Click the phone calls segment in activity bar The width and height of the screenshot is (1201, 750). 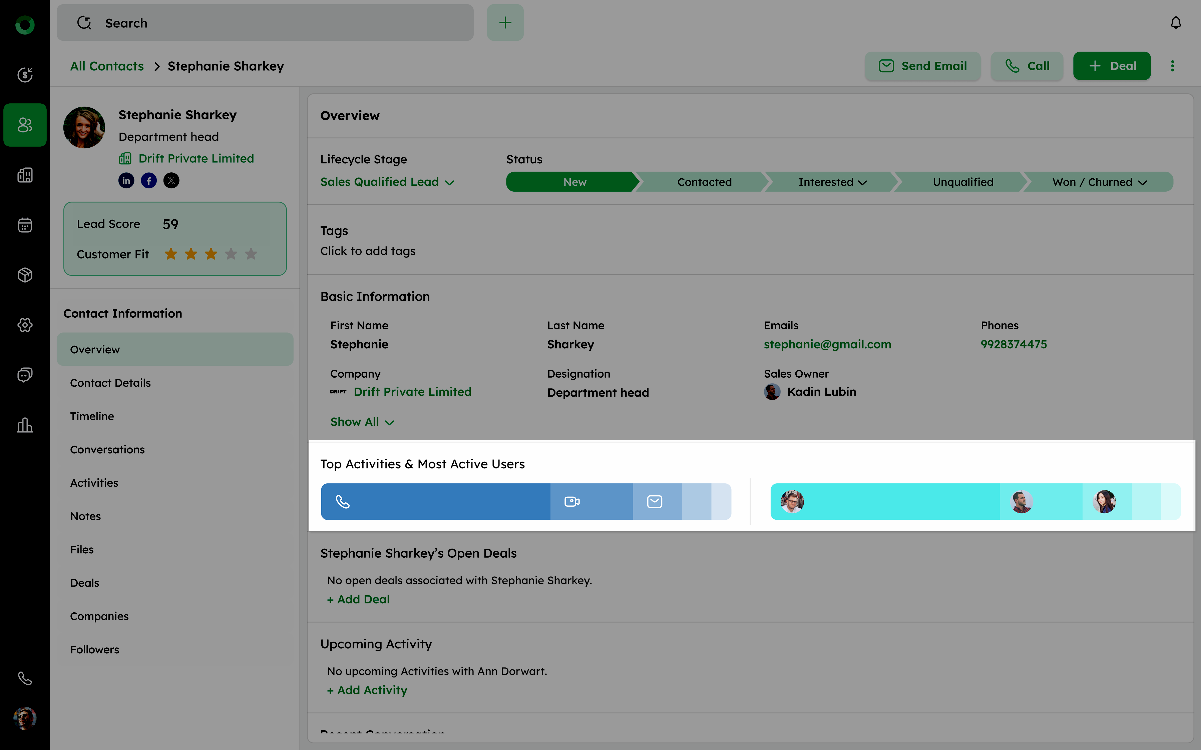(435, 501)
